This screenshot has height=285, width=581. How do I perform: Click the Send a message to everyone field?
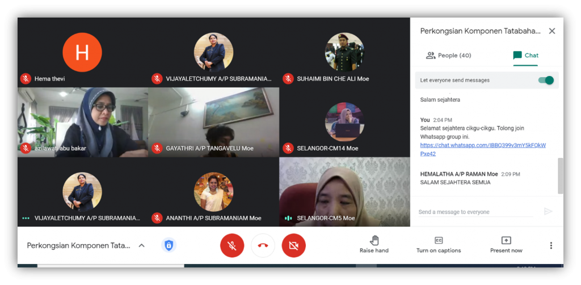point(475,212)
